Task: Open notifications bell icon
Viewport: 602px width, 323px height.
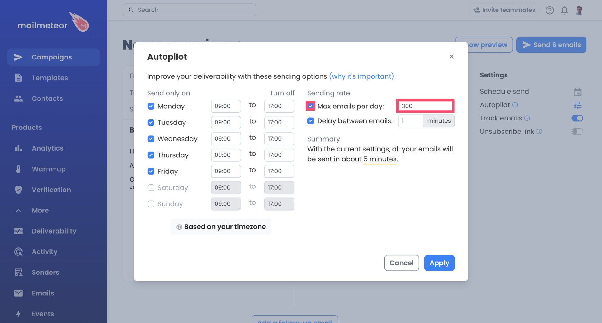Action: (564, 10)
